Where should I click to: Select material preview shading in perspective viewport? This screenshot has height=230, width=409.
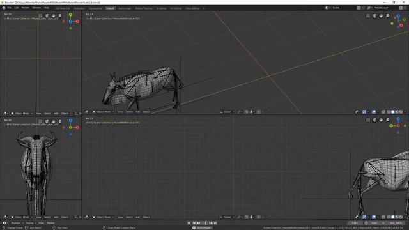coord(397,112)
